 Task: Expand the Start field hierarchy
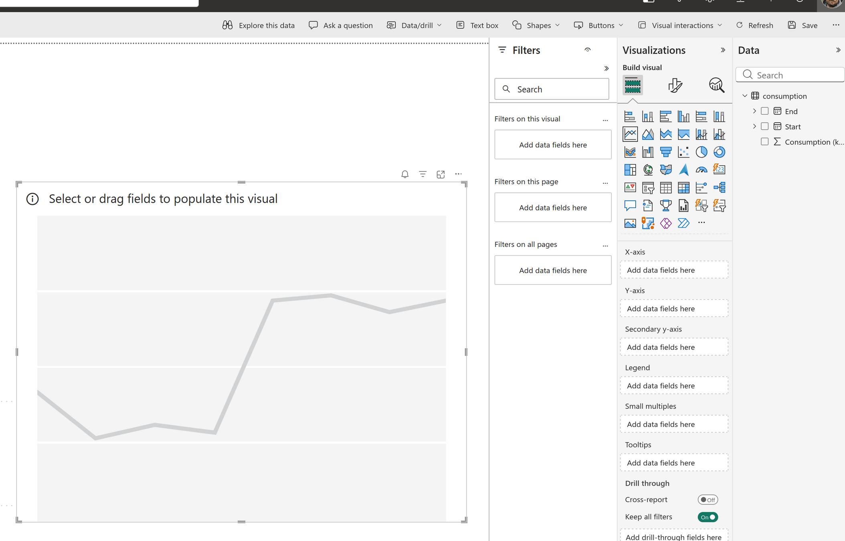pyautogui.click(x=754, y=126)
